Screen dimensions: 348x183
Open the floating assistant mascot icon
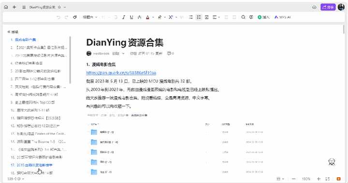pos(332,162)
